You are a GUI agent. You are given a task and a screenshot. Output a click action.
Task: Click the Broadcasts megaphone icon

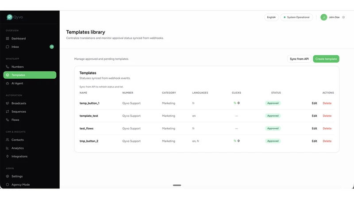(x=8, y=103)
